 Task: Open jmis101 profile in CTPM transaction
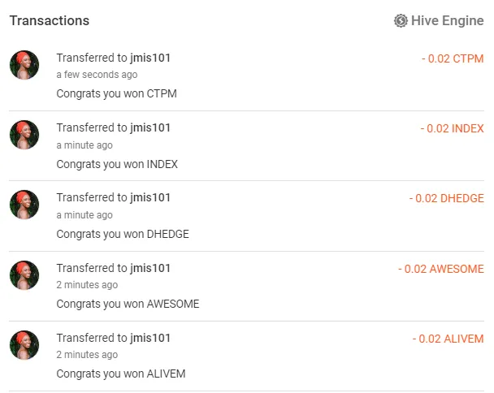point(150,58)
